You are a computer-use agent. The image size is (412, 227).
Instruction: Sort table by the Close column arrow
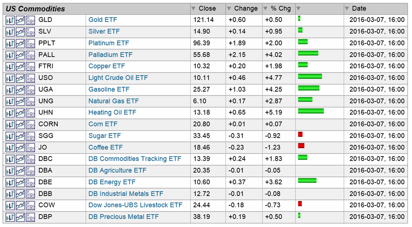194,9
